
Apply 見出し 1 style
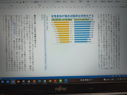(x=65, y=2)
